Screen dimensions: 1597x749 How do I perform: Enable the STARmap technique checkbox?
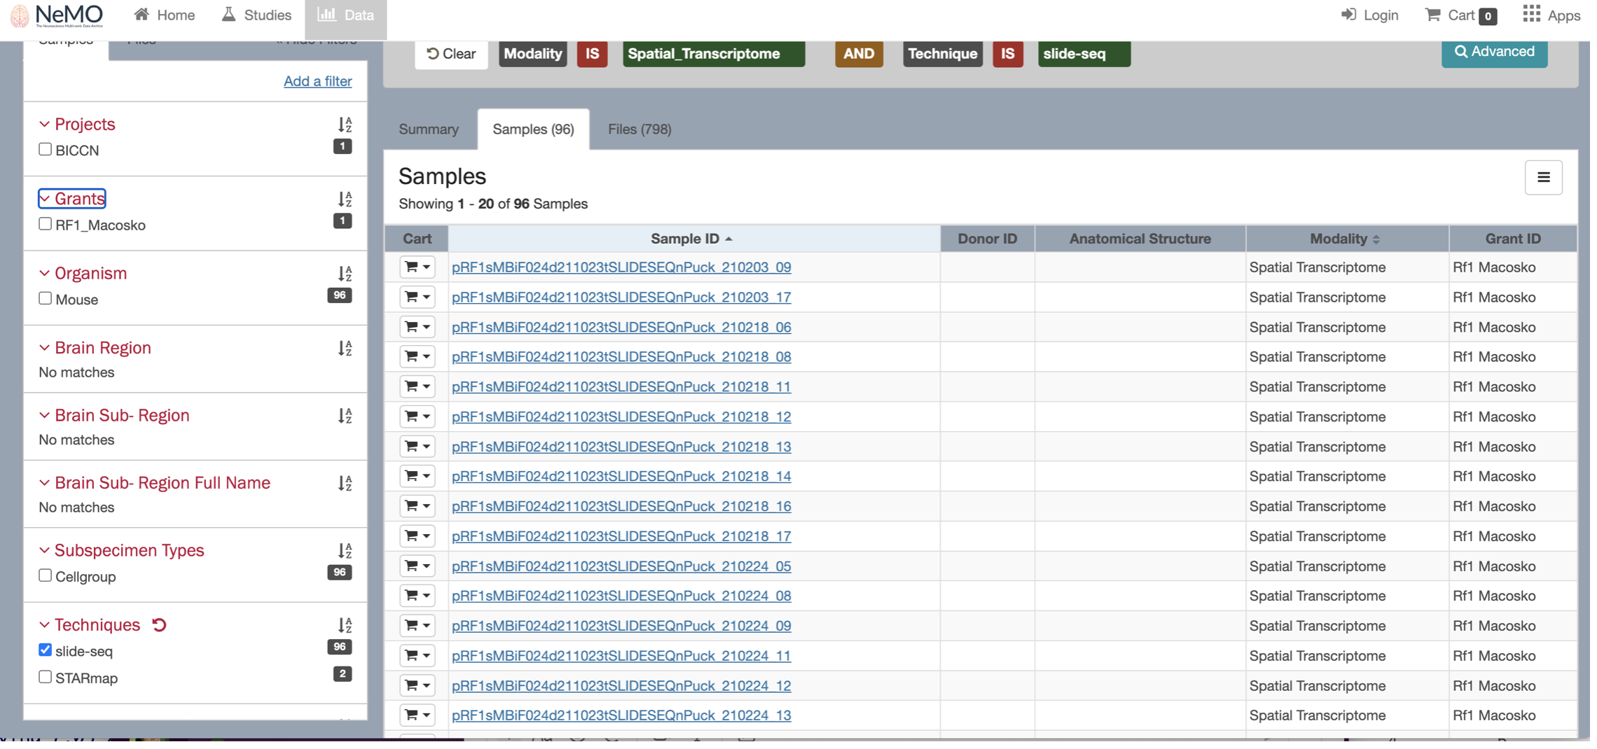(x=46, y=677)
